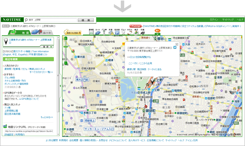Click the sidebar scrollbar down arrow

click(x=58, y=134)
